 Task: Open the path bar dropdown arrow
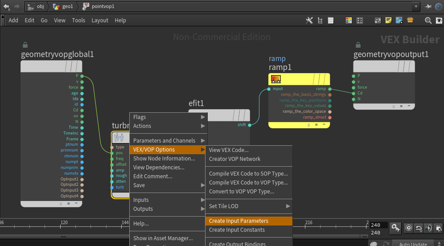click(x=416, y=7)
